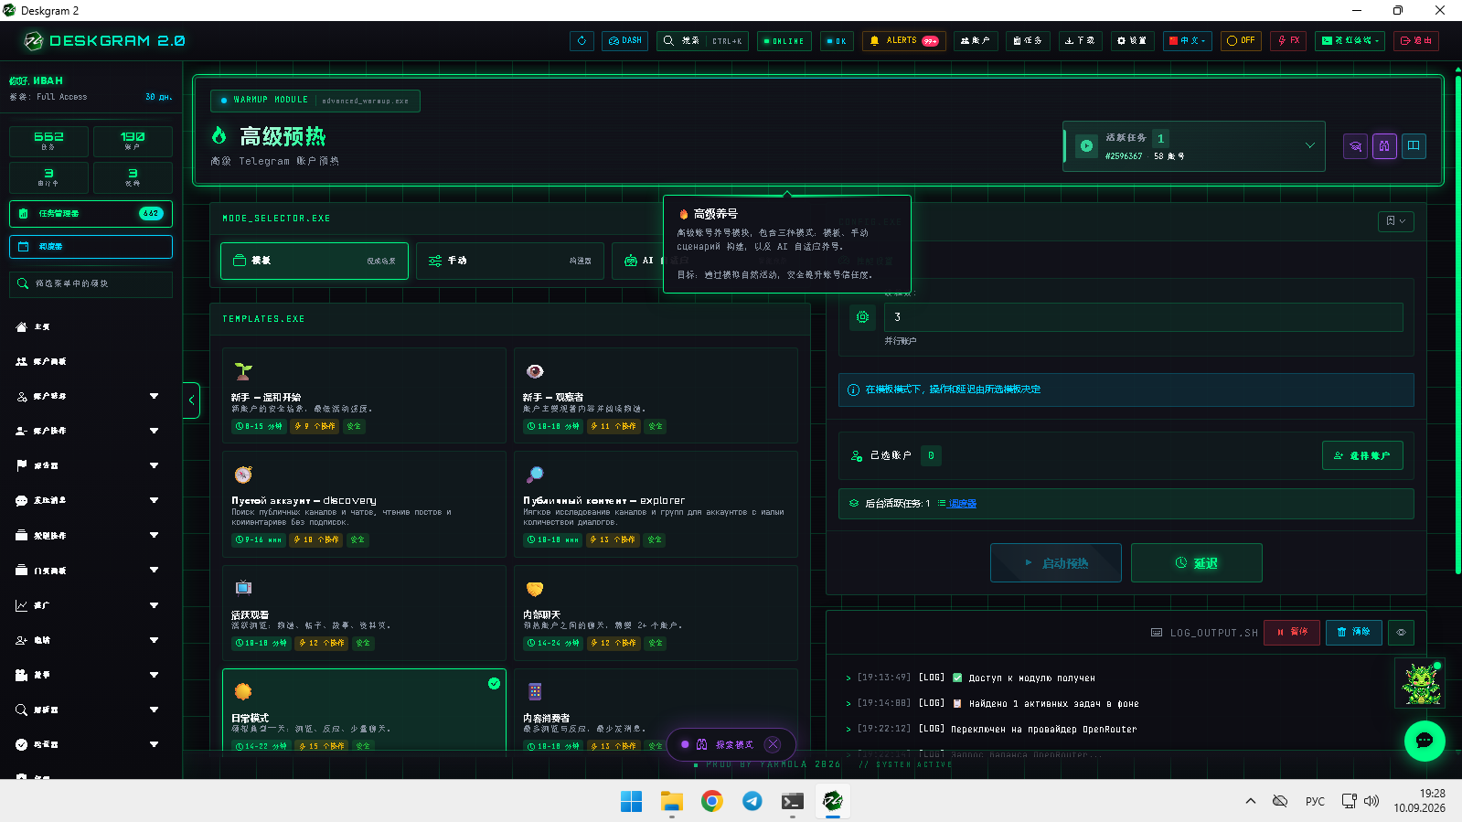Select the 新手 – 温和开始 template card
The height and width of the screenshot is (822, 1462).
pos(364,395)
